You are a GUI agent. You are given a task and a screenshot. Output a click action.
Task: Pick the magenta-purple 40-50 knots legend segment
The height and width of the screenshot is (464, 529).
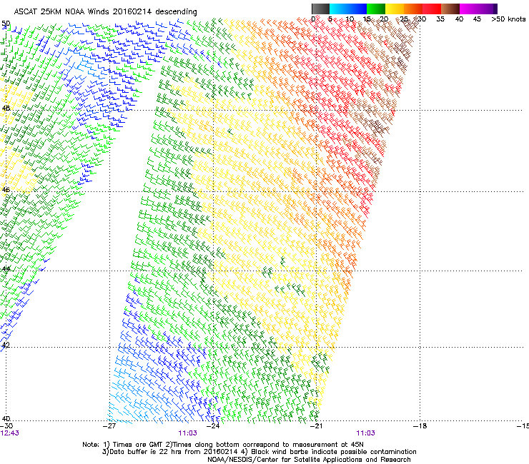coord(478,9)
